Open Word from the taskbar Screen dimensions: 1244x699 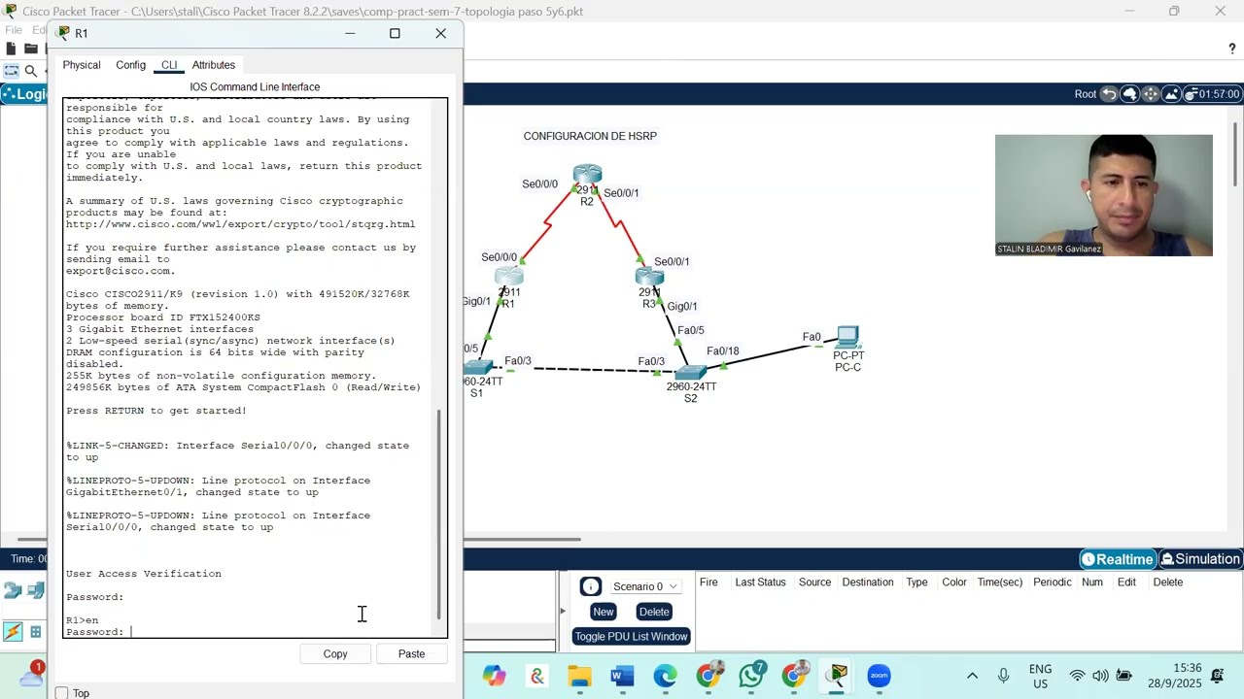coord(622,676)
